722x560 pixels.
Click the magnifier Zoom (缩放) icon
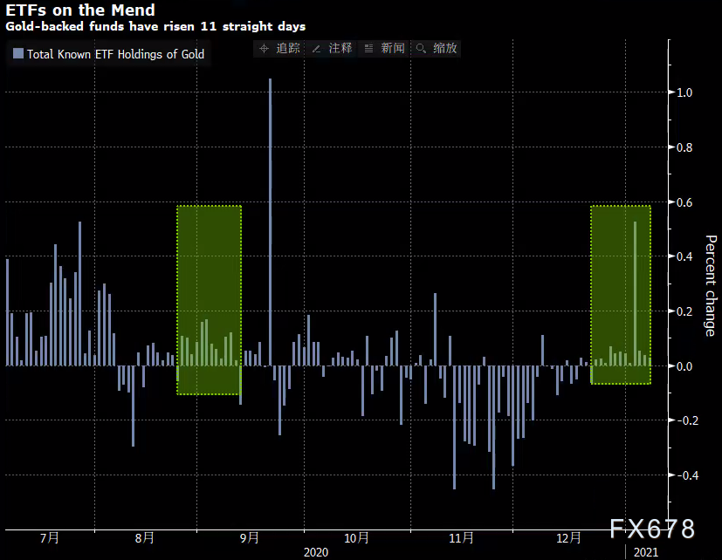coord(421,49)
